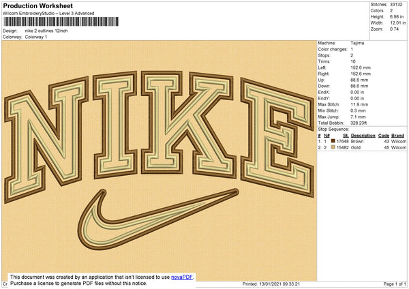Click the 'EndX:' label

(323, 92)
